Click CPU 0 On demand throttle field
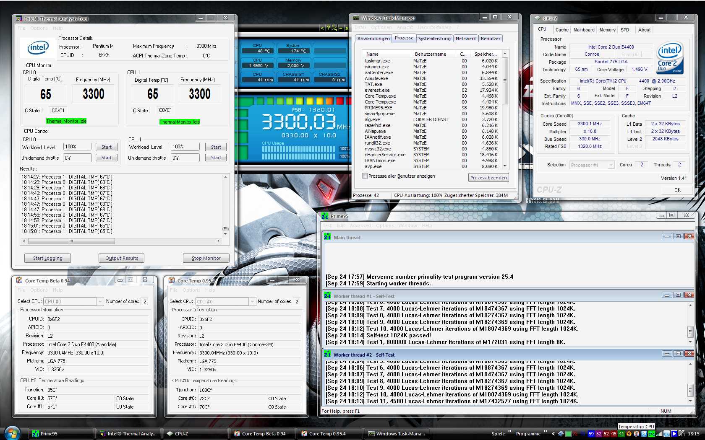This screenshot has width=705, height=440. pos(77,158)
